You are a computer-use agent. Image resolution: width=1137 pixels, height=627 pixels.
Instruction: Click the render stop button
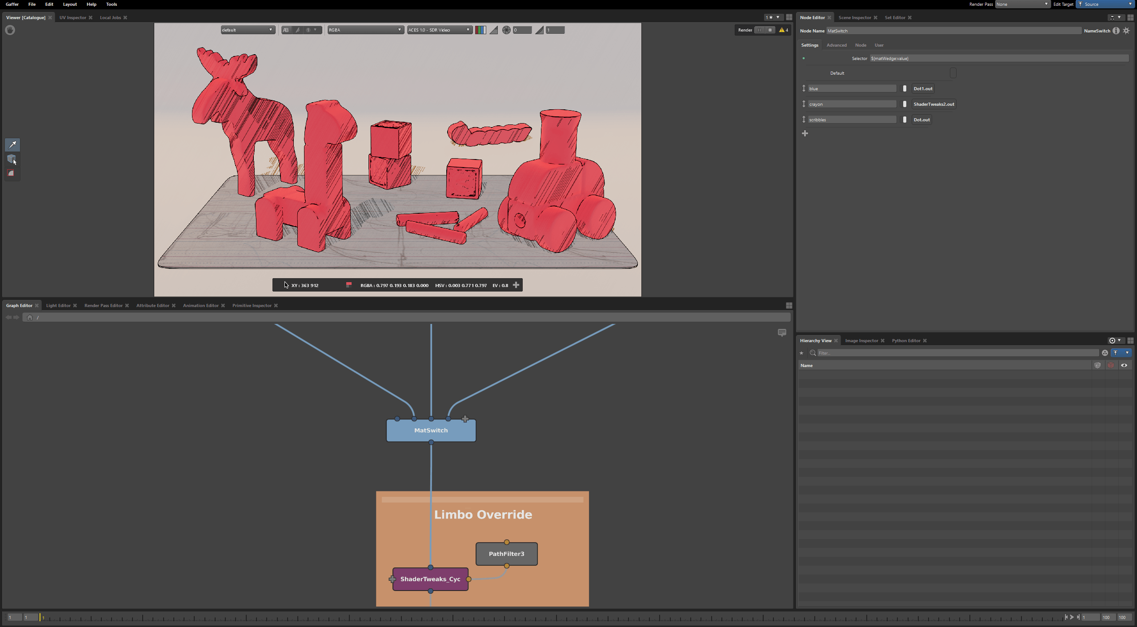coord(770,30)
